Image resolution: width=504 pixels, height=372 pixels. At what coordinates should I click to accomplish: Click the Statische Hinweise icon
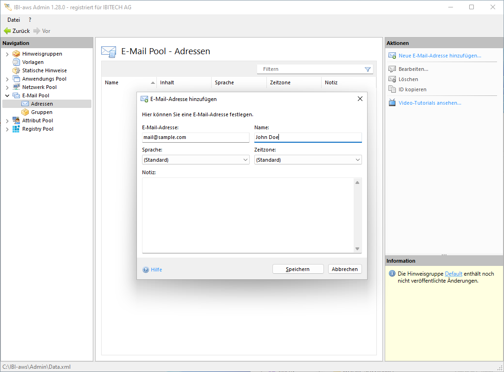point(16,70)
